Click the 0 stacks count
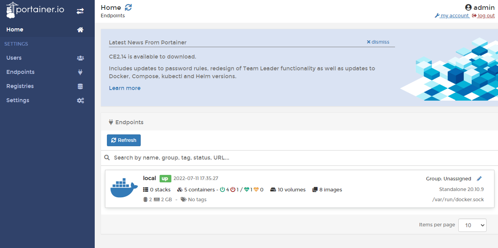 [160, 189]
